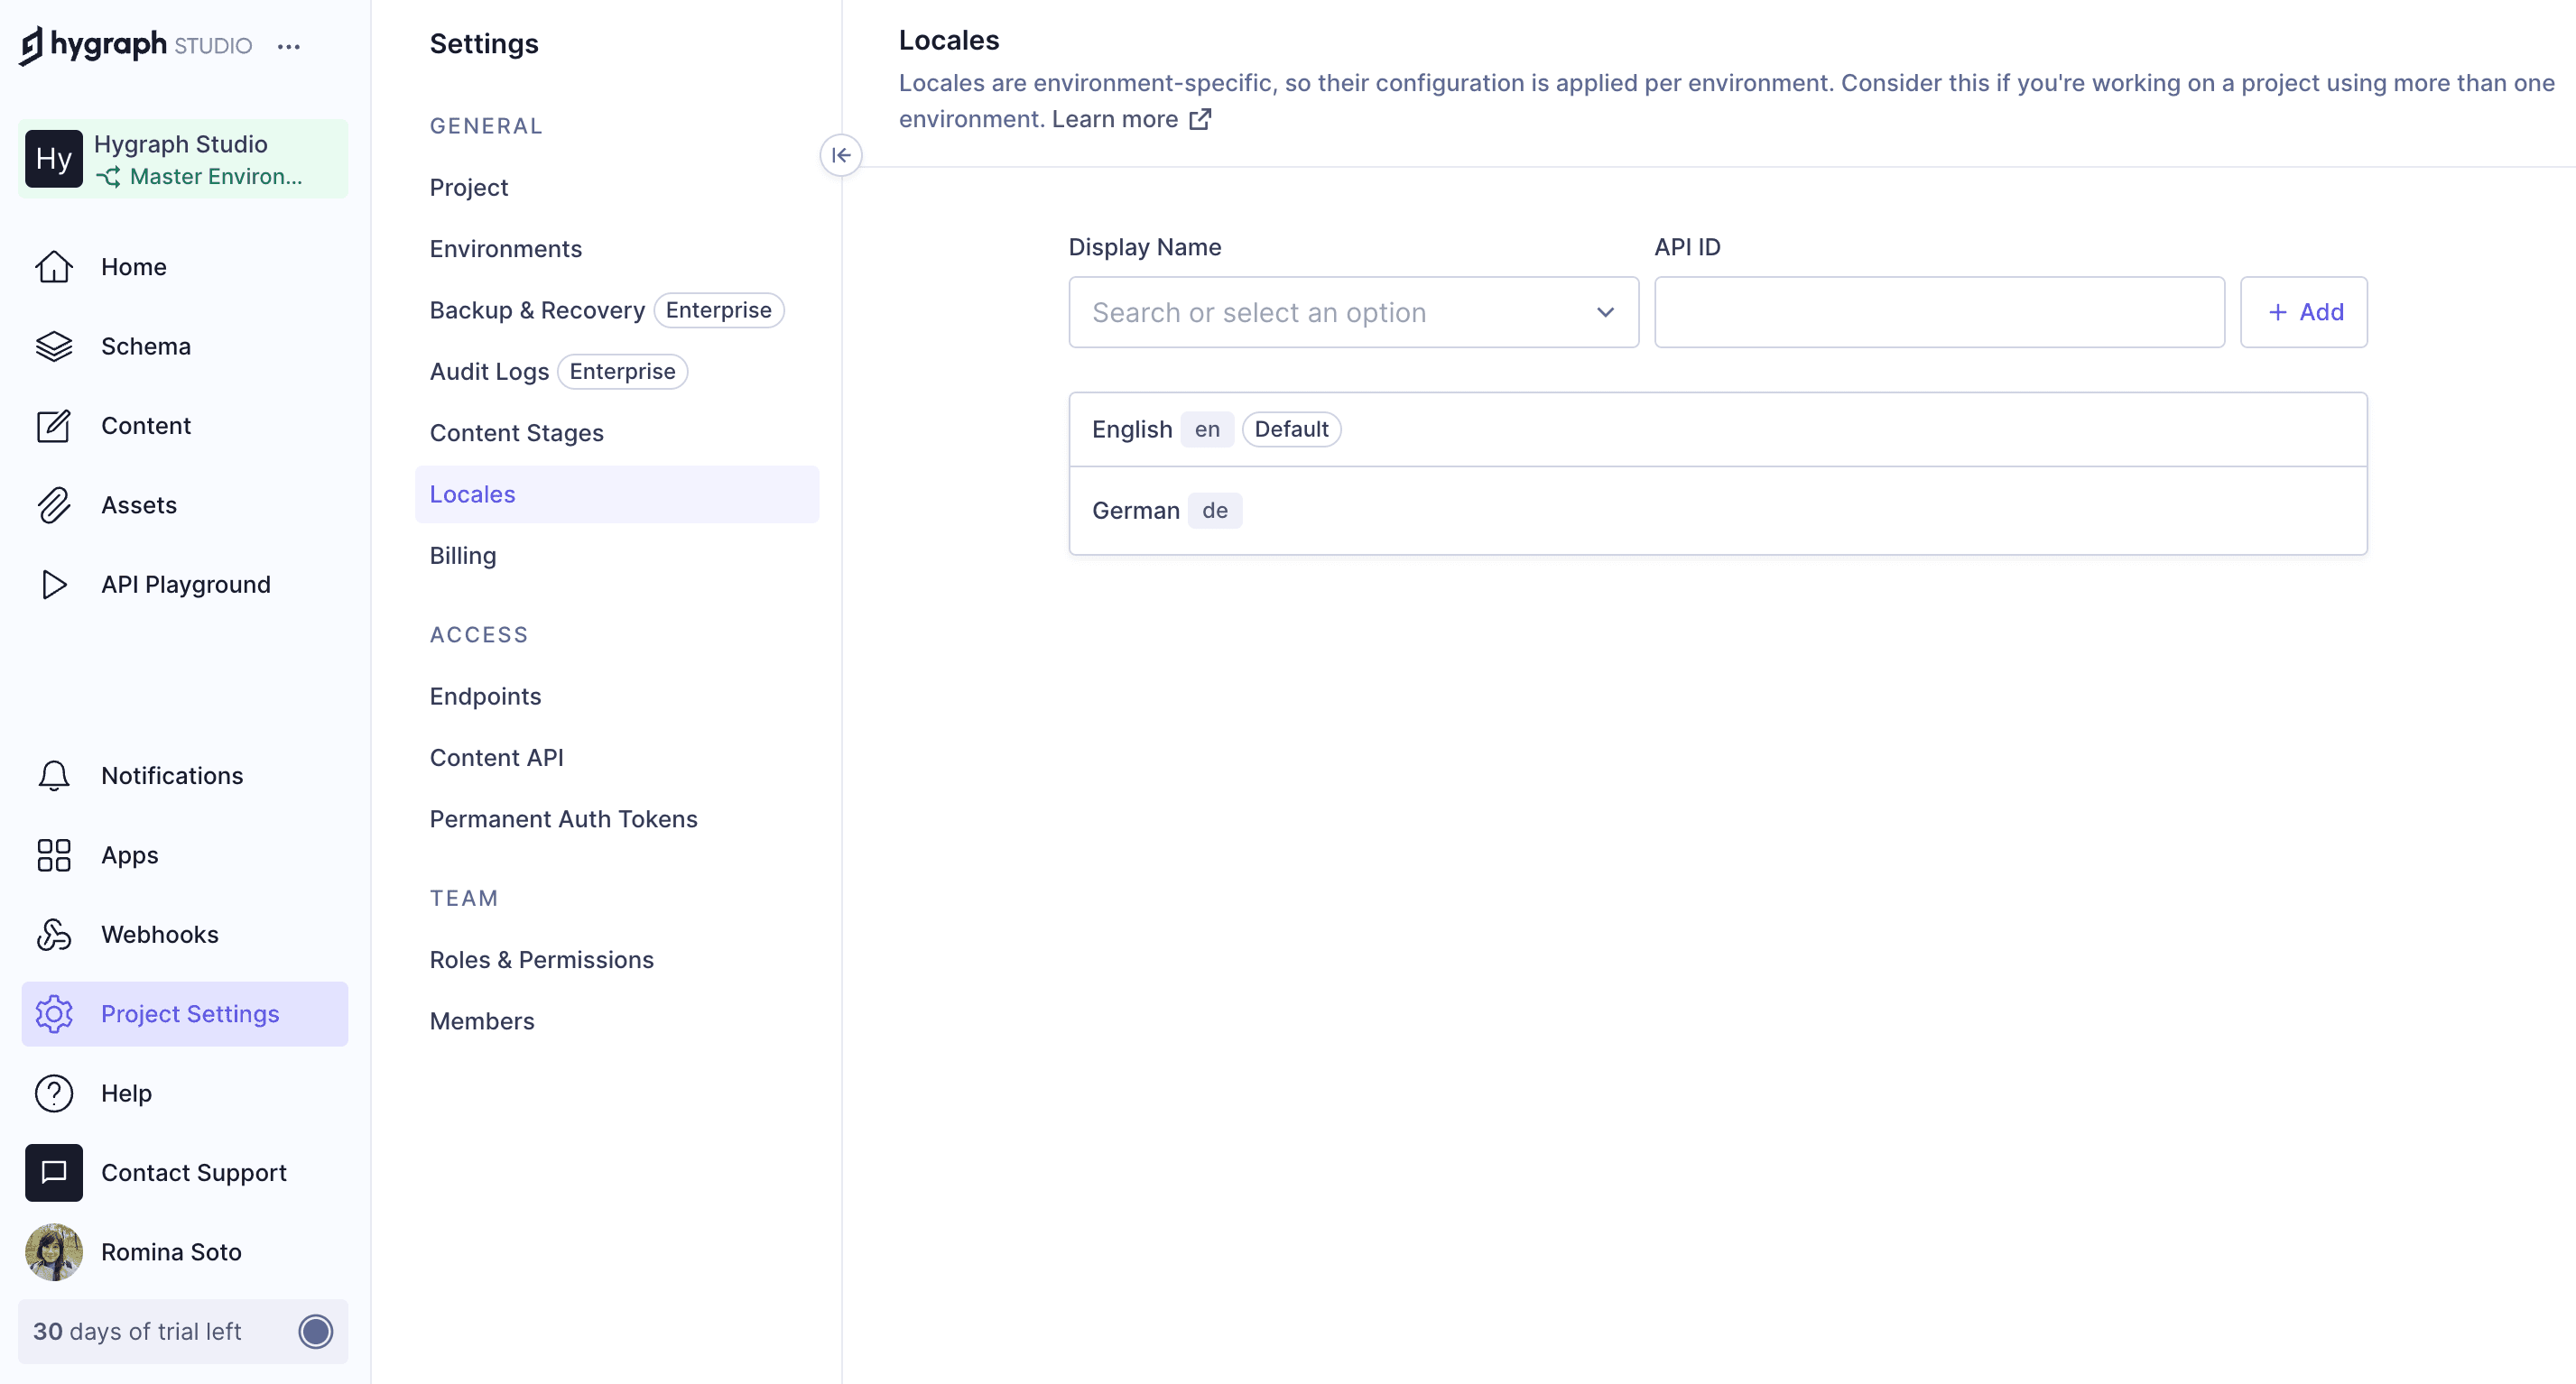Click the Webhooks icon
The height and width of the screenshot is (1384, 2576).
54,935
